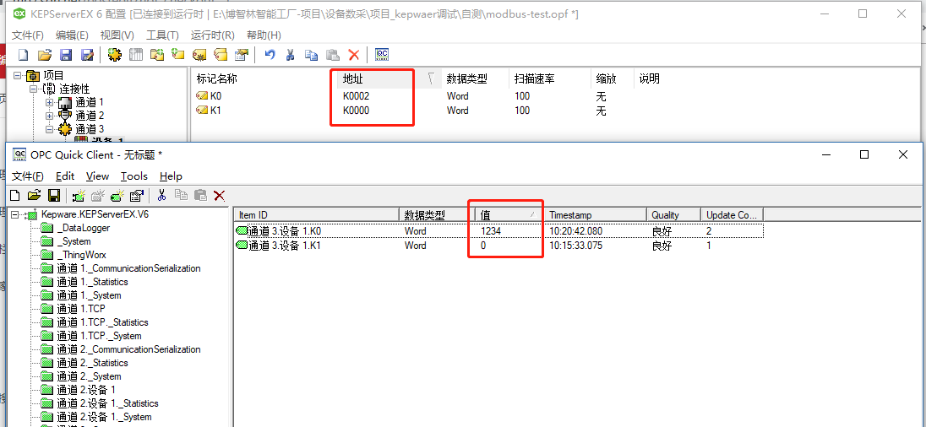
Task: Click Cut scissors in Quick Client toolbar
Action: pyautogui.click(x=162, y=195)
